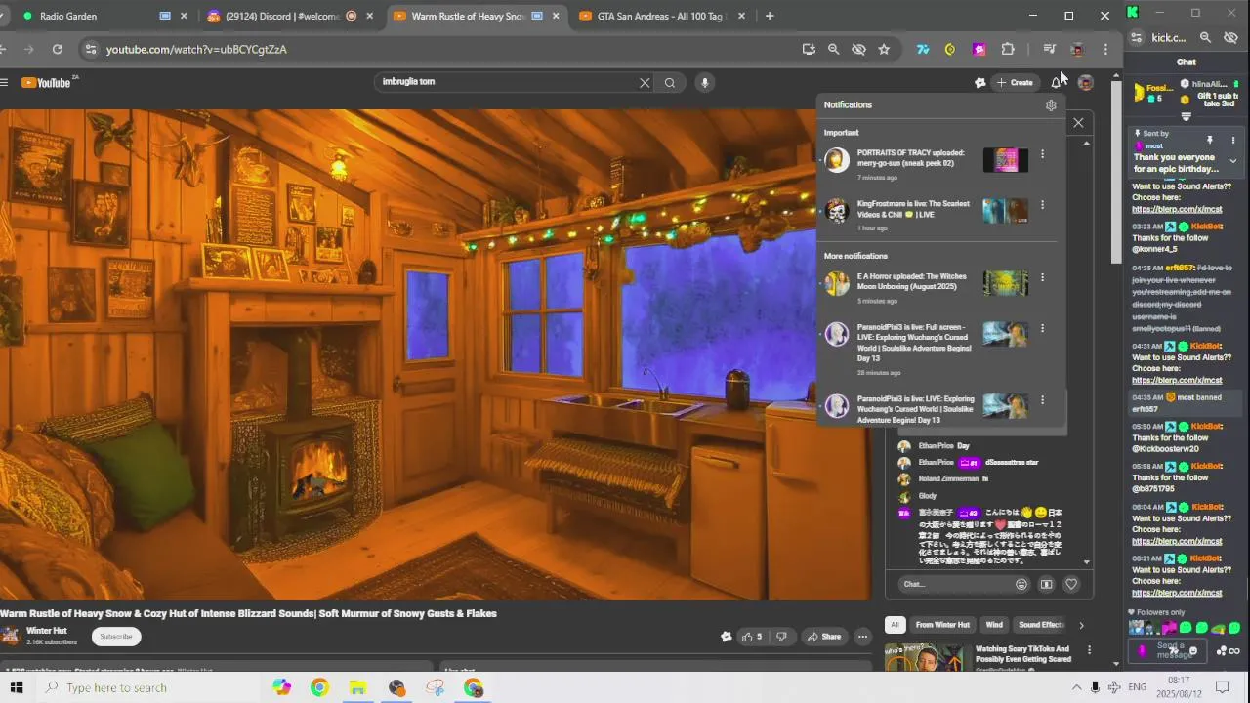Close the Radio Garden tab
This screenshot has width=1250, height=703.
(x=184, y=16)
